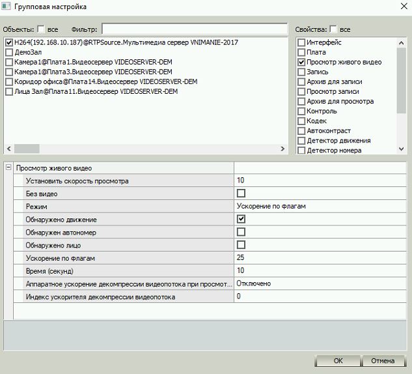Select 'Аппаратное ускорение декомпрессии' row label
The image size is (412, 374).
[x=129, y=284]
